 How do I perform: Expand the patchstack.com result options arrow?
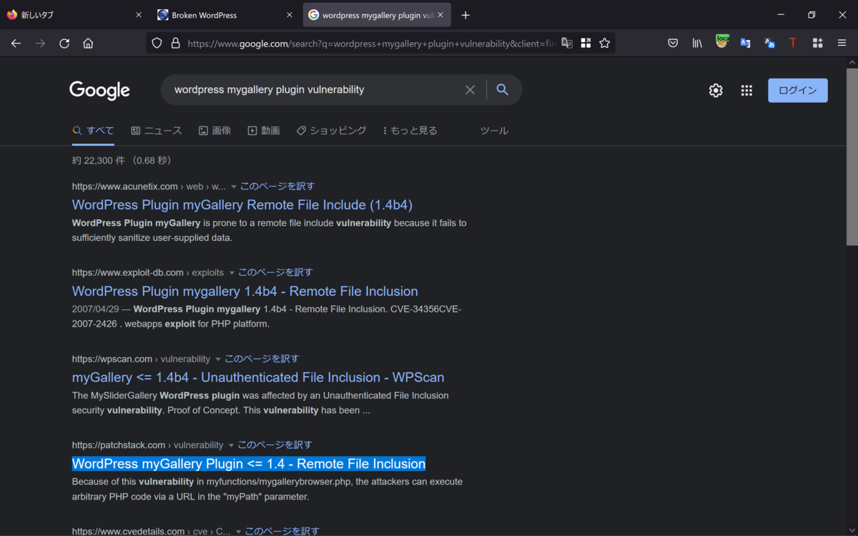point(231,445)
